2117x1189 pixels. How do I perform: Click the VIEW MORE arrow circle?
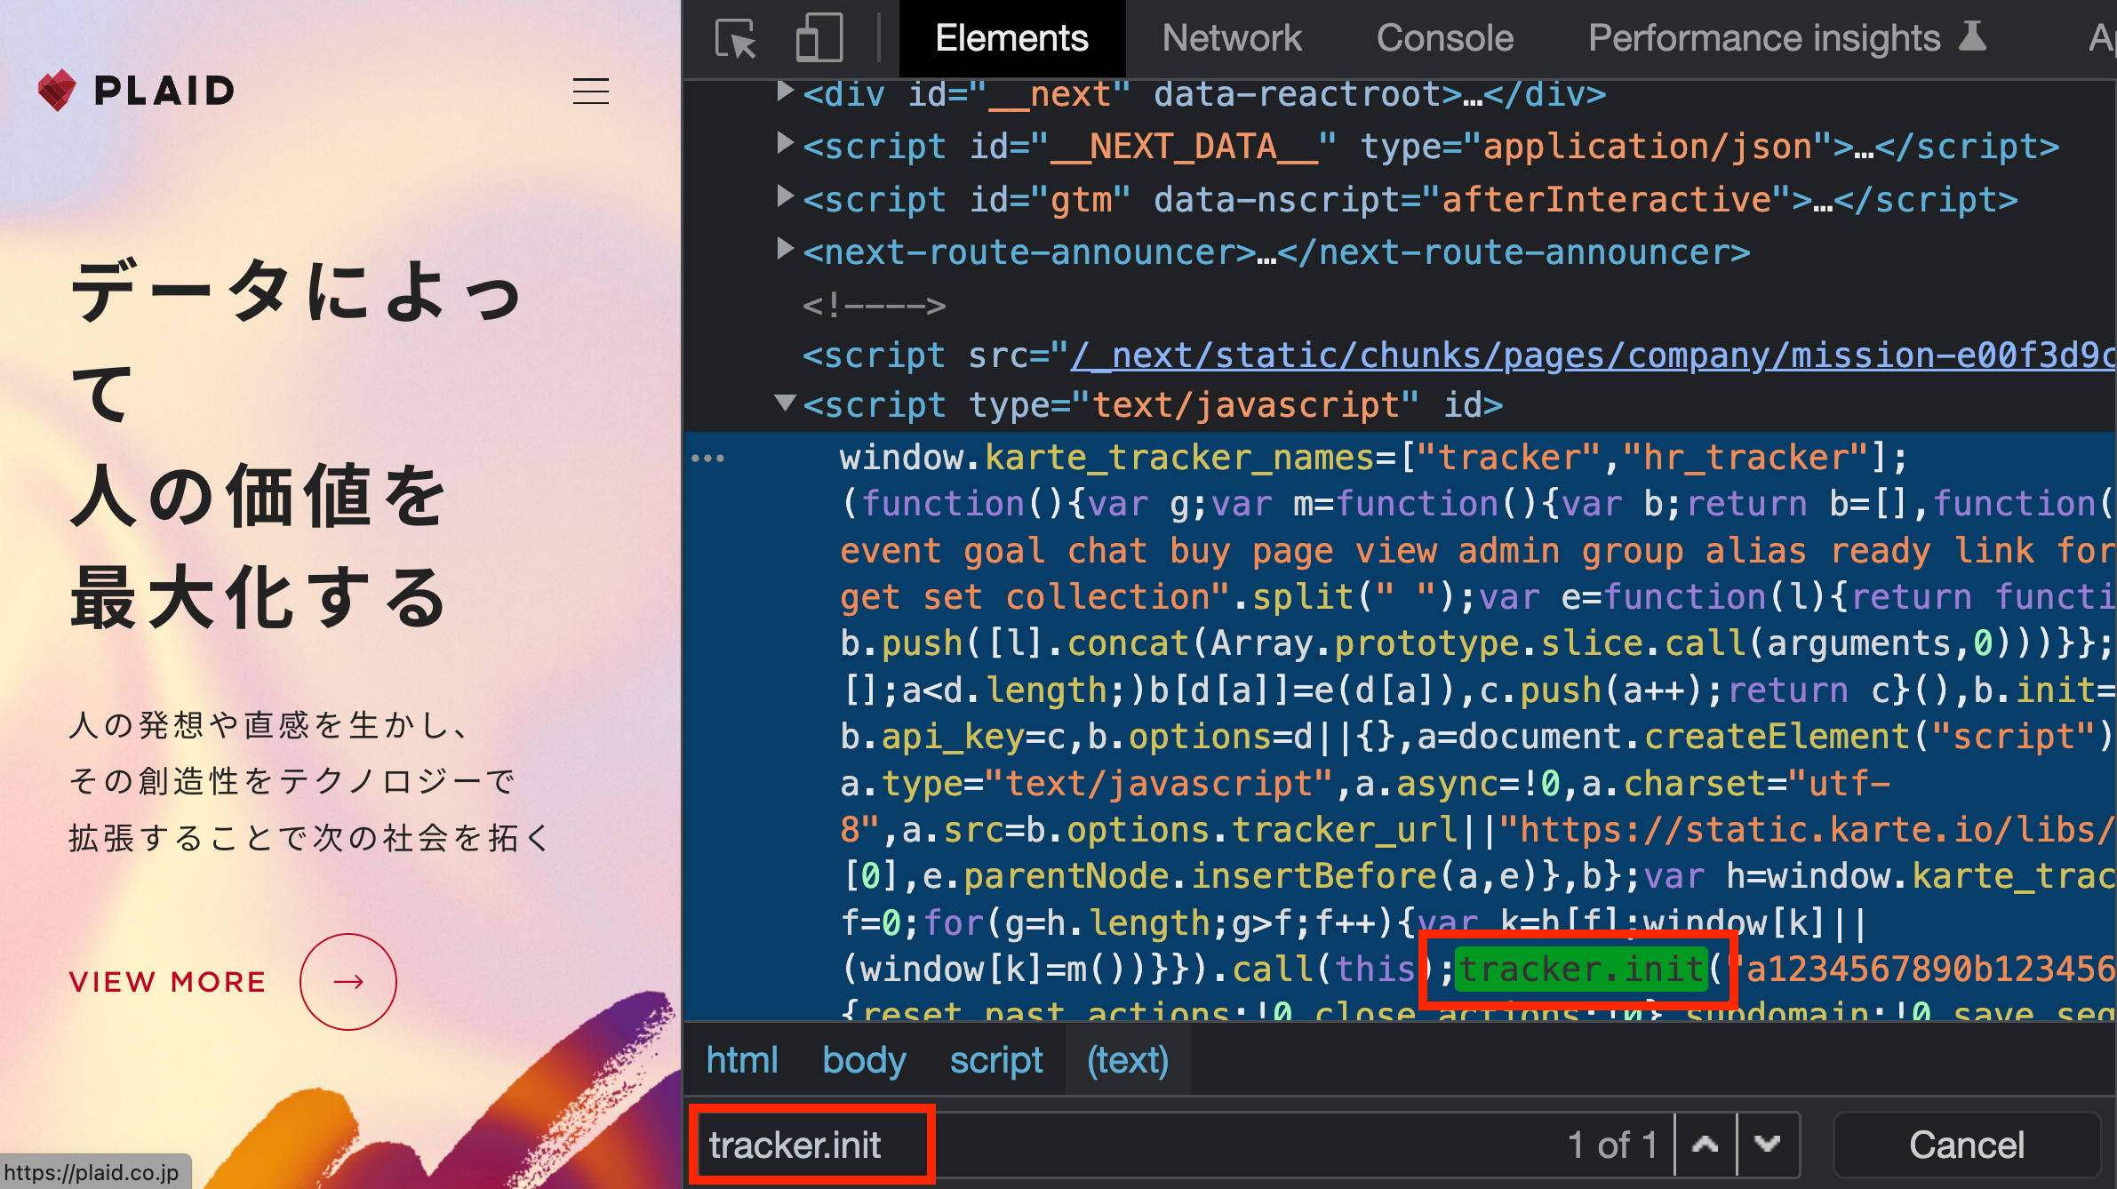pyautogui.click(x=348, y=981)
